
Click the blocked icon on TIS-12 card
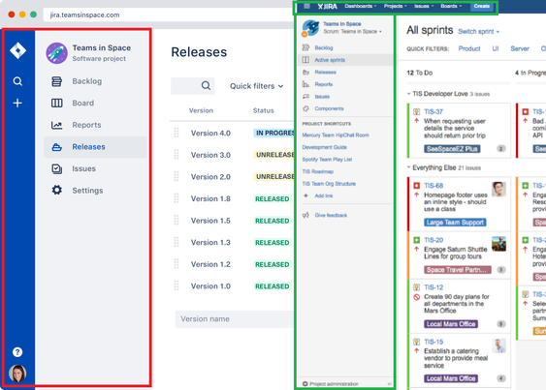[416, 297]
